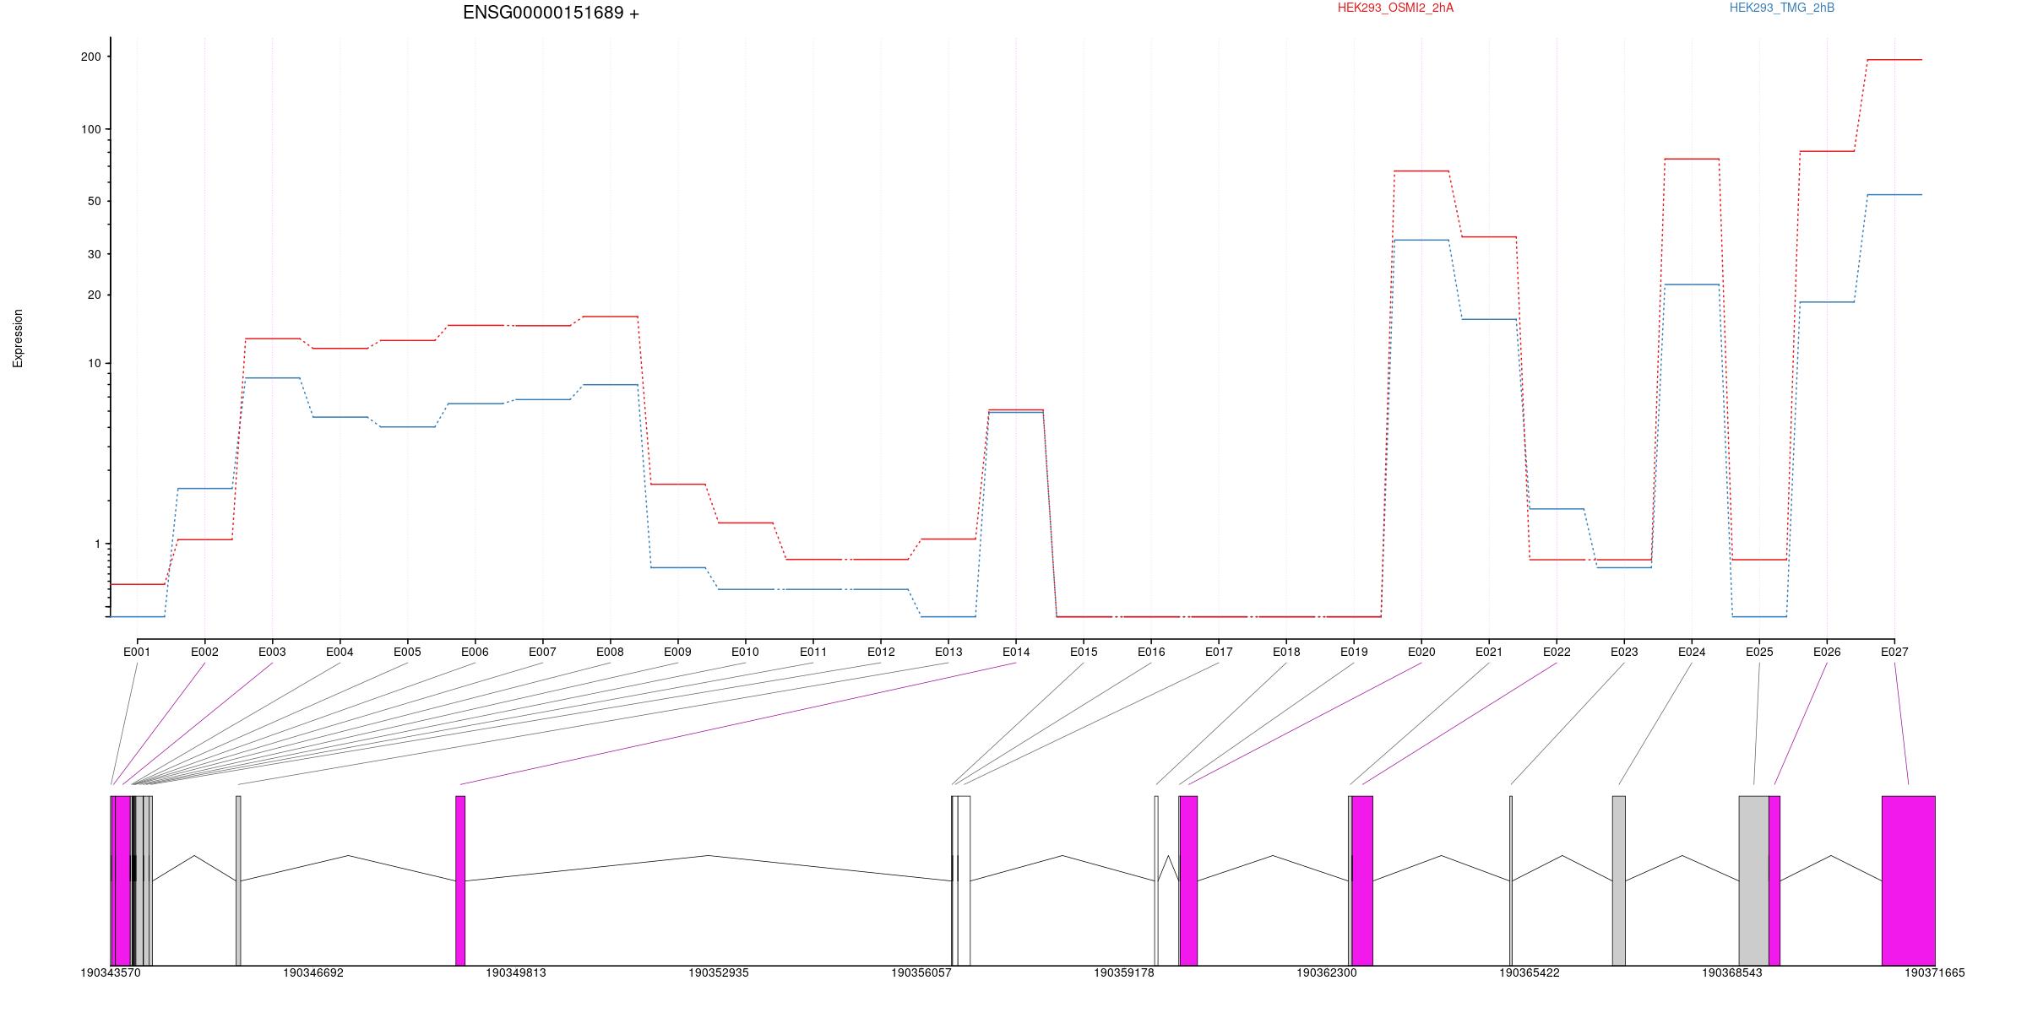Image resolution: width=2027 pixels, height=1013 pixels.
Task: Click exon label E010
Action: 745,652
